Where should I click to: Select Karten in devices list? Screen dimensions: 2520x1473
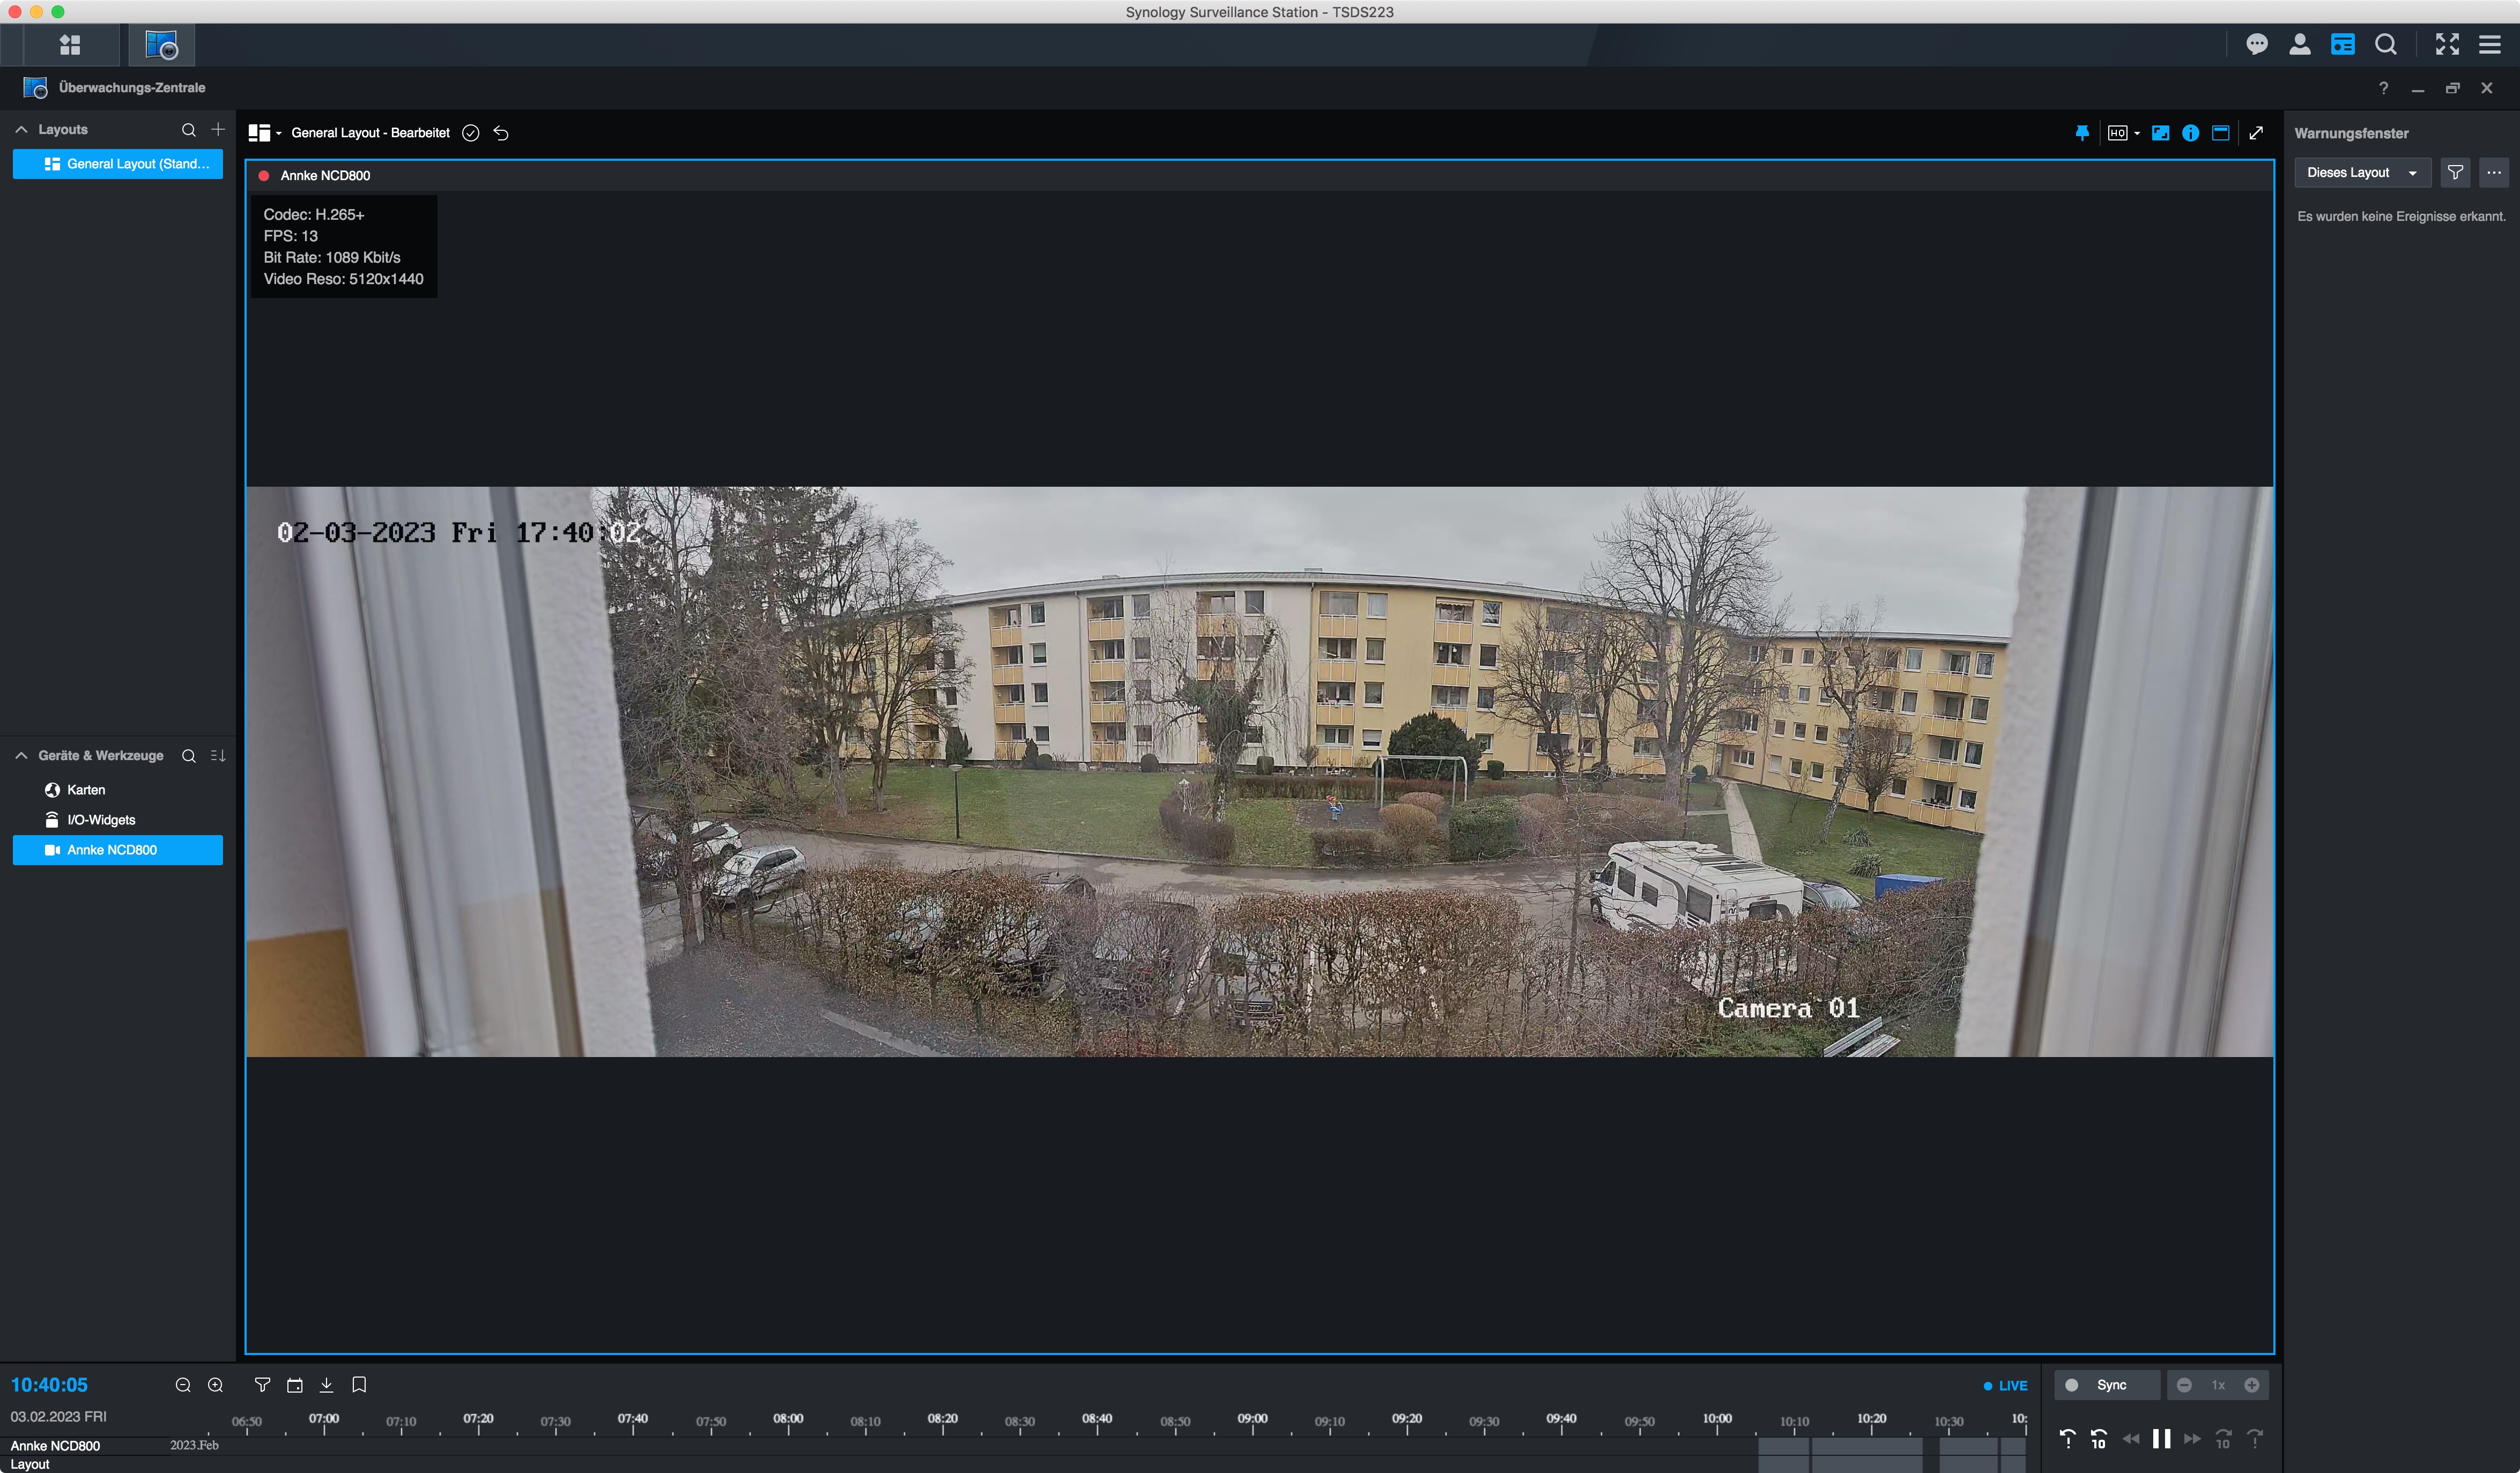click(86, 790)
